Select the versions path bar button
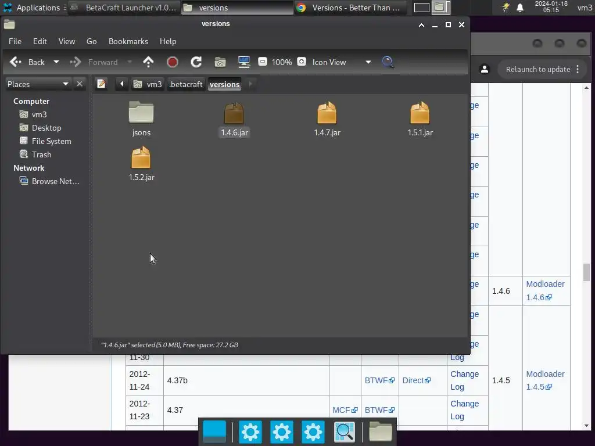The image size is (595, 446). point(225,84)
